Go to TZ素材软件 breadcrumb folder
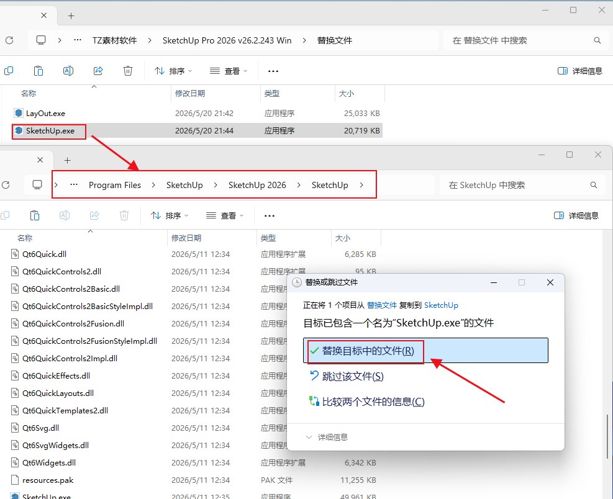 114,40
